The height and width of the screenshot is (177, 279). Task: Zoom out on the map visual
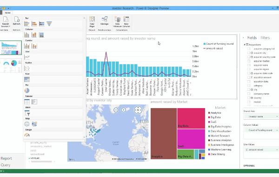tap(116, 110)
